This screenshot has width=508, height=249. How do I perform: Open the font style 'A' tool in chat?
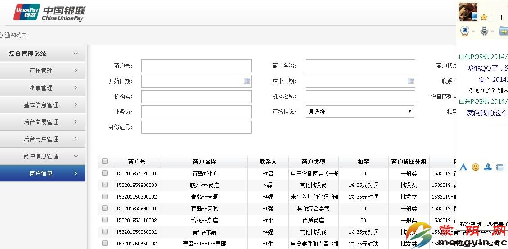tap(463, 167)
